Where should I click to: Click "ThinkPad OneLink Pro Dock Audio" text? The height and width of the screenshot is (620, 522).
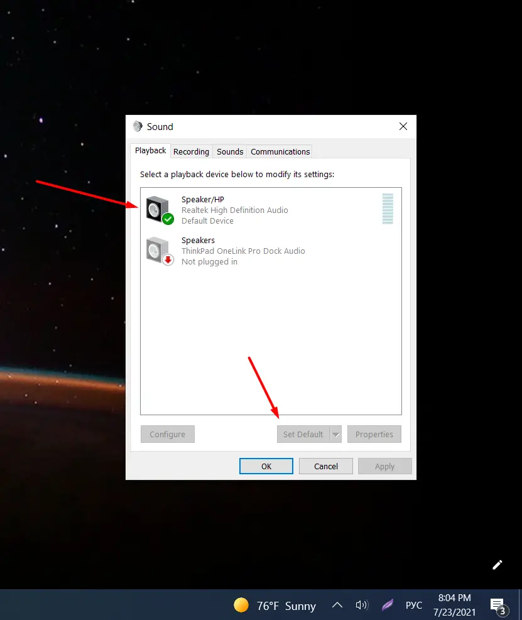[x=243, y=251]
